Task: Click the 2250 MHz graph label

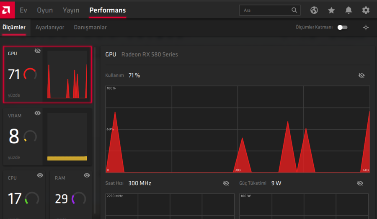Action: 115,196
